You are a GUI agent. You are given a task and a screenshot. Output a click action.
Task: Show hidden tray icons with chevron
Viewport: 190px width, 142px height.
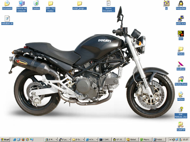pyautogui.click(x=170, y=140)
